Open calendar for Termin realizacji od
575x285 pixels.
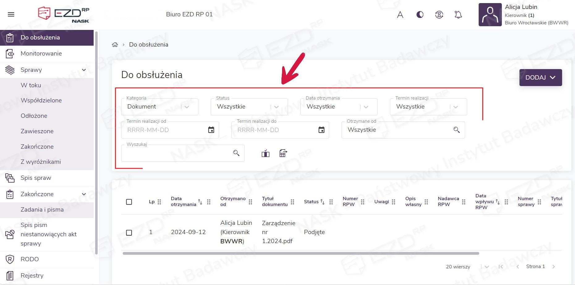point(211,130)
